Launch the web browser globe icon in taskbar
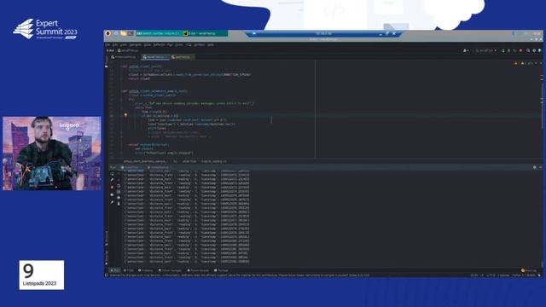This screenshot has height=307, width=546. [116, 34]
